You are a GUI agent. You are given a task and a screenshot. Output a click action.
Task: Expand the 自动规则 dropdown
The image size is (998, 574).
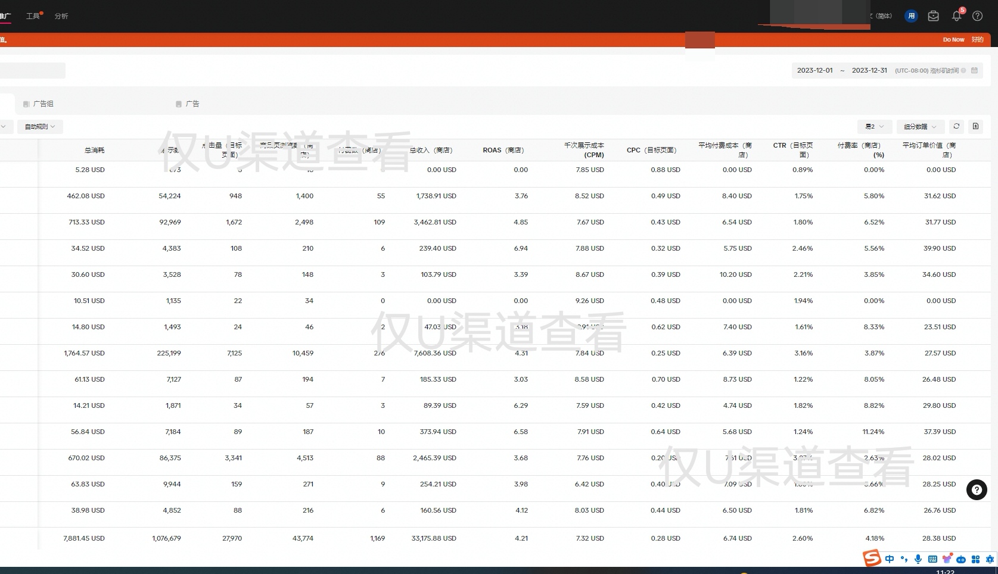(x=40, y=126)
